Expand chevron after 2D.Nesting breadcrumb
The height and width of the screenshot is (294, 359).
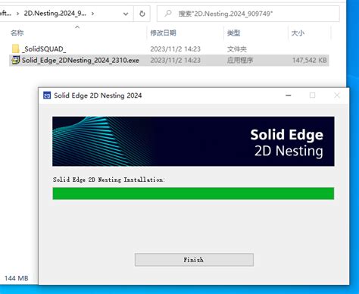click(x=92, y=14)
